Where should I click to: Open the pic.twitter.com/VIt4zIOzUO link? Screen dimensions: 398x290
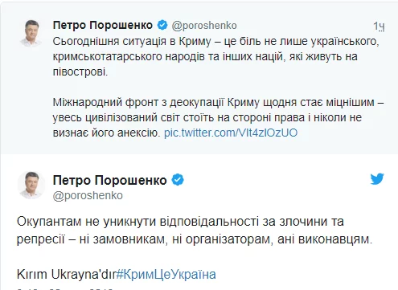pos(231,133)
